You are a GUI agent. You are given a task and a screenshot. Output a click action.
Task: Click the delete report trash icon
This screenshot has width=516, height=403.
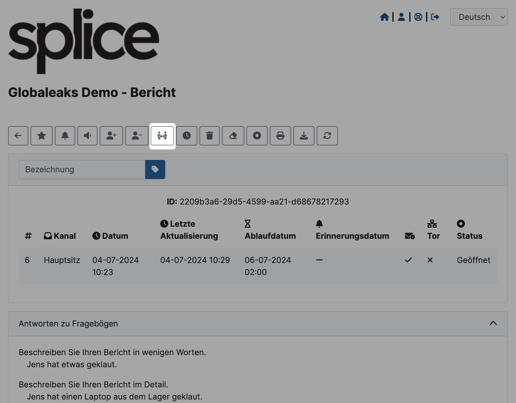click(210, 136)
